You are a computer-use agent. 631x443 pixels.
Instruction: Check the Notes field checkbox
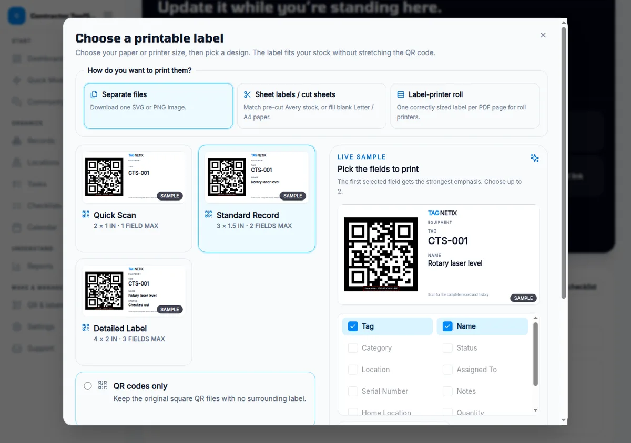[x=447, y=391]
